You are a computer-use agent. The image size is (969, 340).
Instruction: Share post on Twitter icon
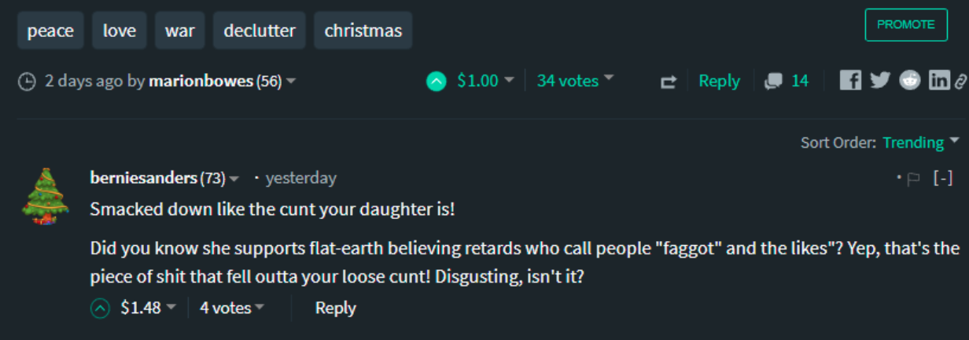(880, 80)
